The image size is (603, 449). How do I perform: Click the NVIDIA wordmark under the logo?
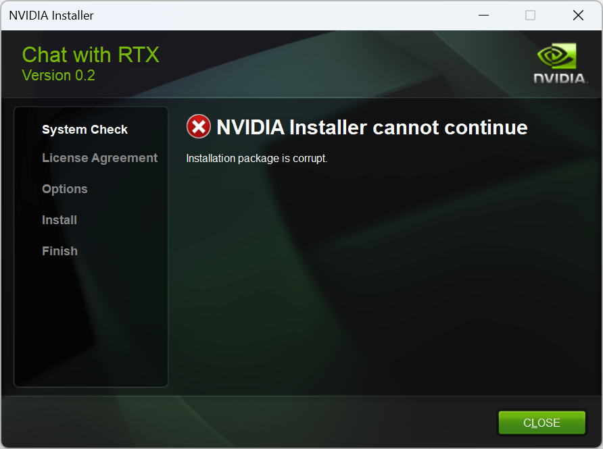560,78
